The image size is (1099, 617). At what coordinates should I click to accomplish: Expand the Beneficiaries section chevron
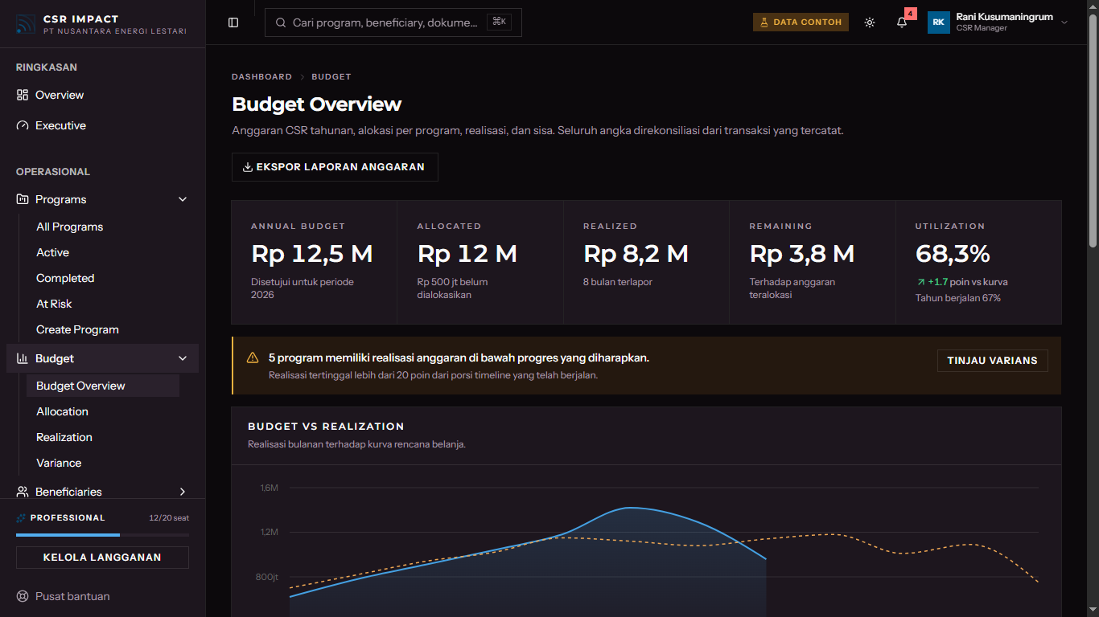183,492
